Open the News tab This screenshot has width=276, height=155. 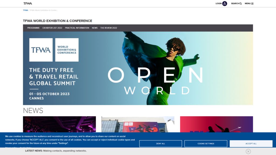pos(95,28)
